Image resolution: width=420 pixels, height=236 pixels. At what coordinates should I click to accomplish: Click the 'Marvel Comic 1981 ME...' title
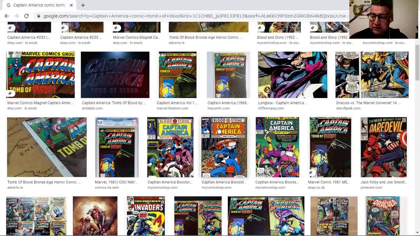coord(329,182)
